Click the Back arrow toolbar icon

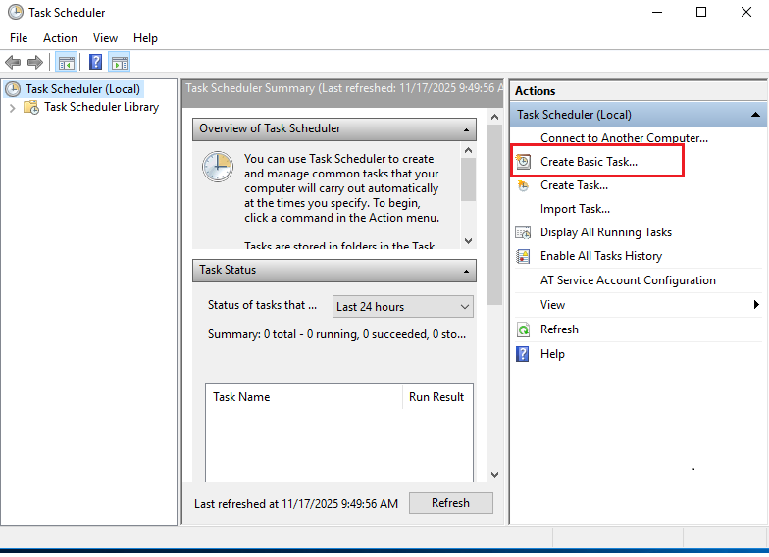point(13,63)
